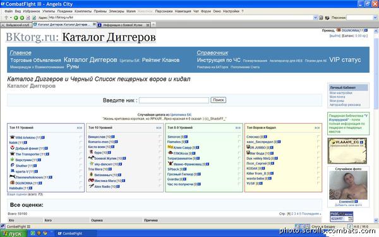The image size is (379, 237).
Task: Tick the checkbox in Wild Arlekino row
Action: click(x=81, y=137)
